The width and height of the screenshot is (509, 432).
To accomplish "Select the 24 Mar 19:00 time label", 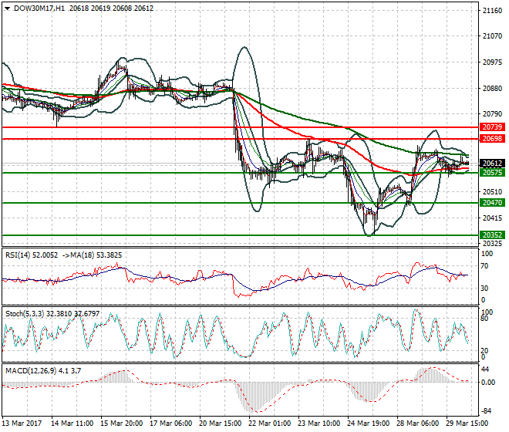I will (x=368, y=424).
